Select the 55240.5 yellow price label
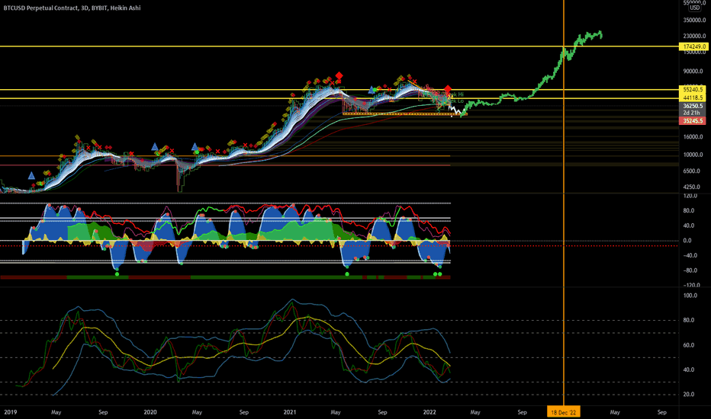This screenshot has height=419, width=711. tap(693, 90)
